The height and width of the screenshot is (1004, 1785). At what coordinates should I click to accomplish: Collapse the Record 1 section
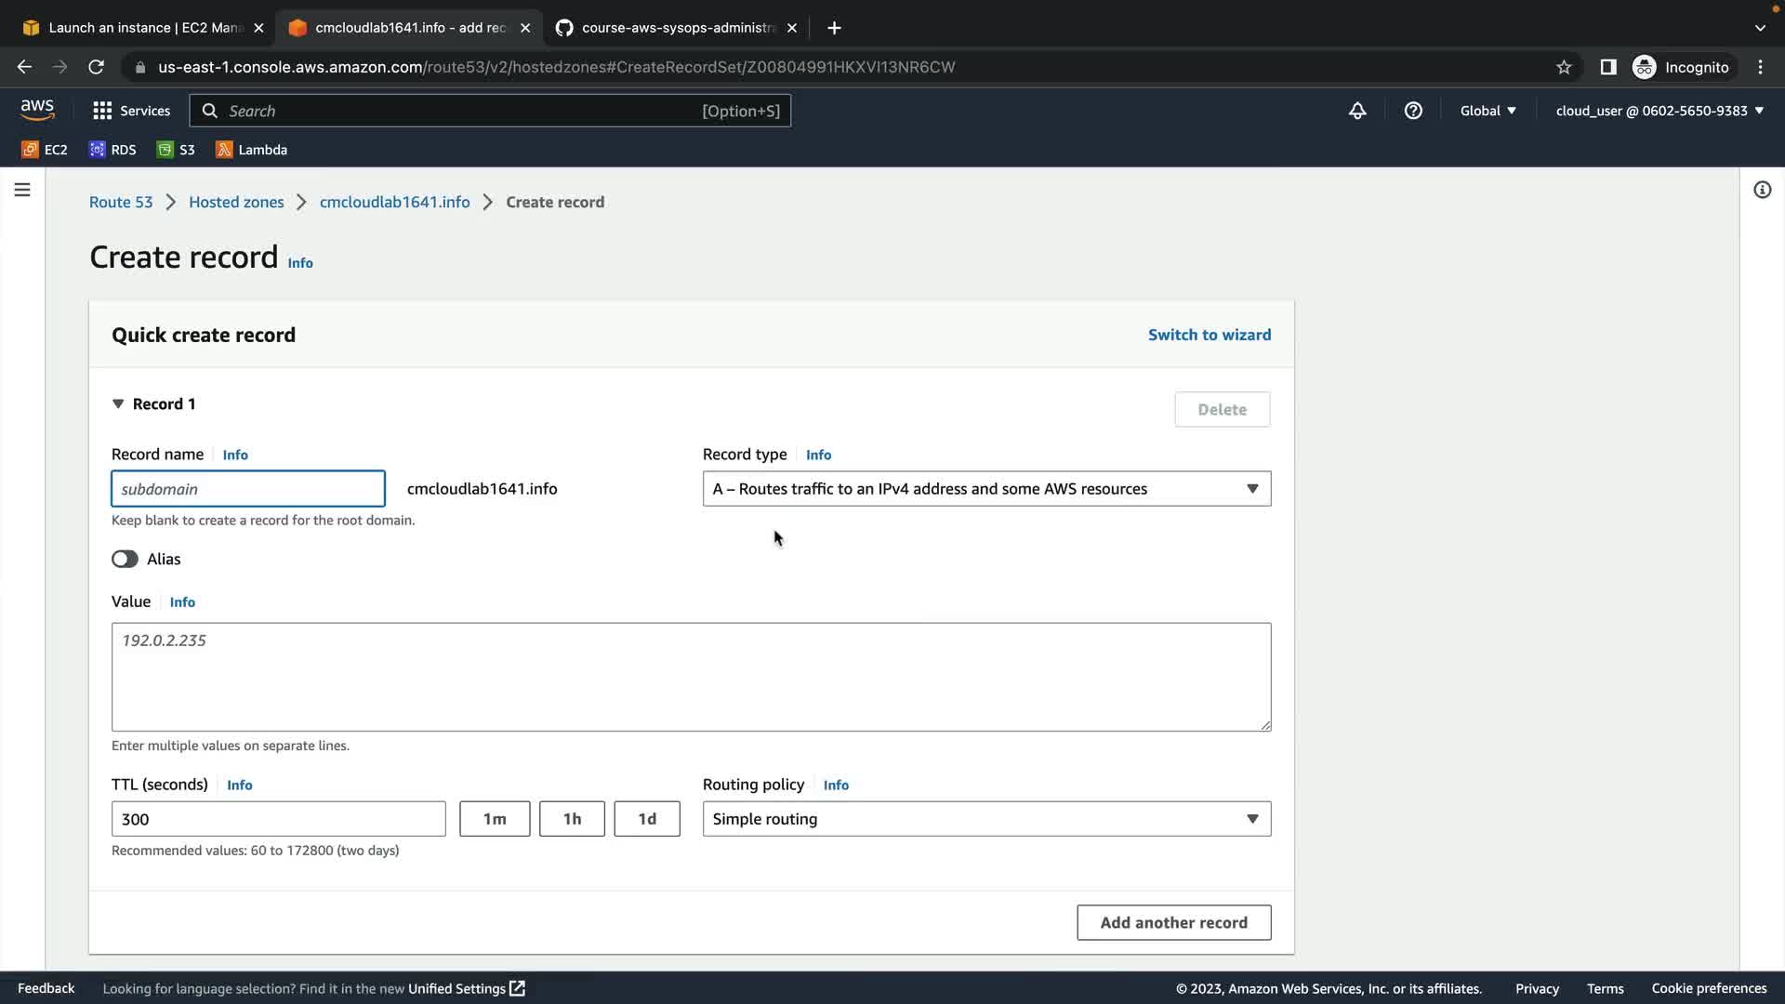pyautogui.click(x=118, y=403)
